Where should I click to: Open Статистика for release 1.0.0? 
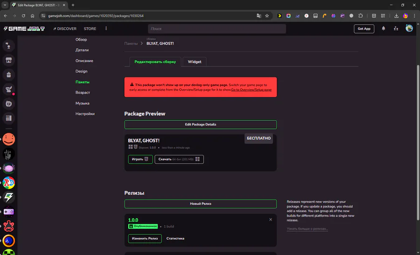[x=175, y=238]
